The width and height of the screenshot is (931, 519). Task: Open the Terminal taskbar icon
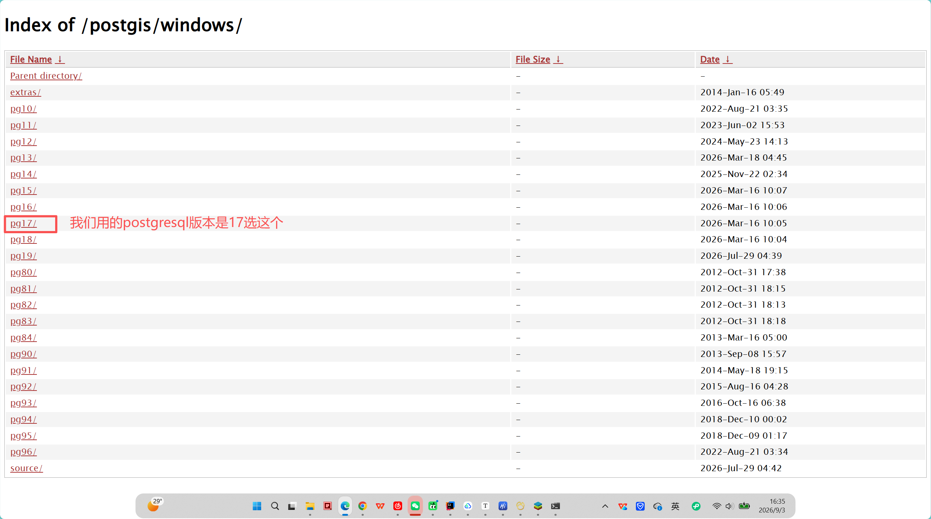click(555, 506)
